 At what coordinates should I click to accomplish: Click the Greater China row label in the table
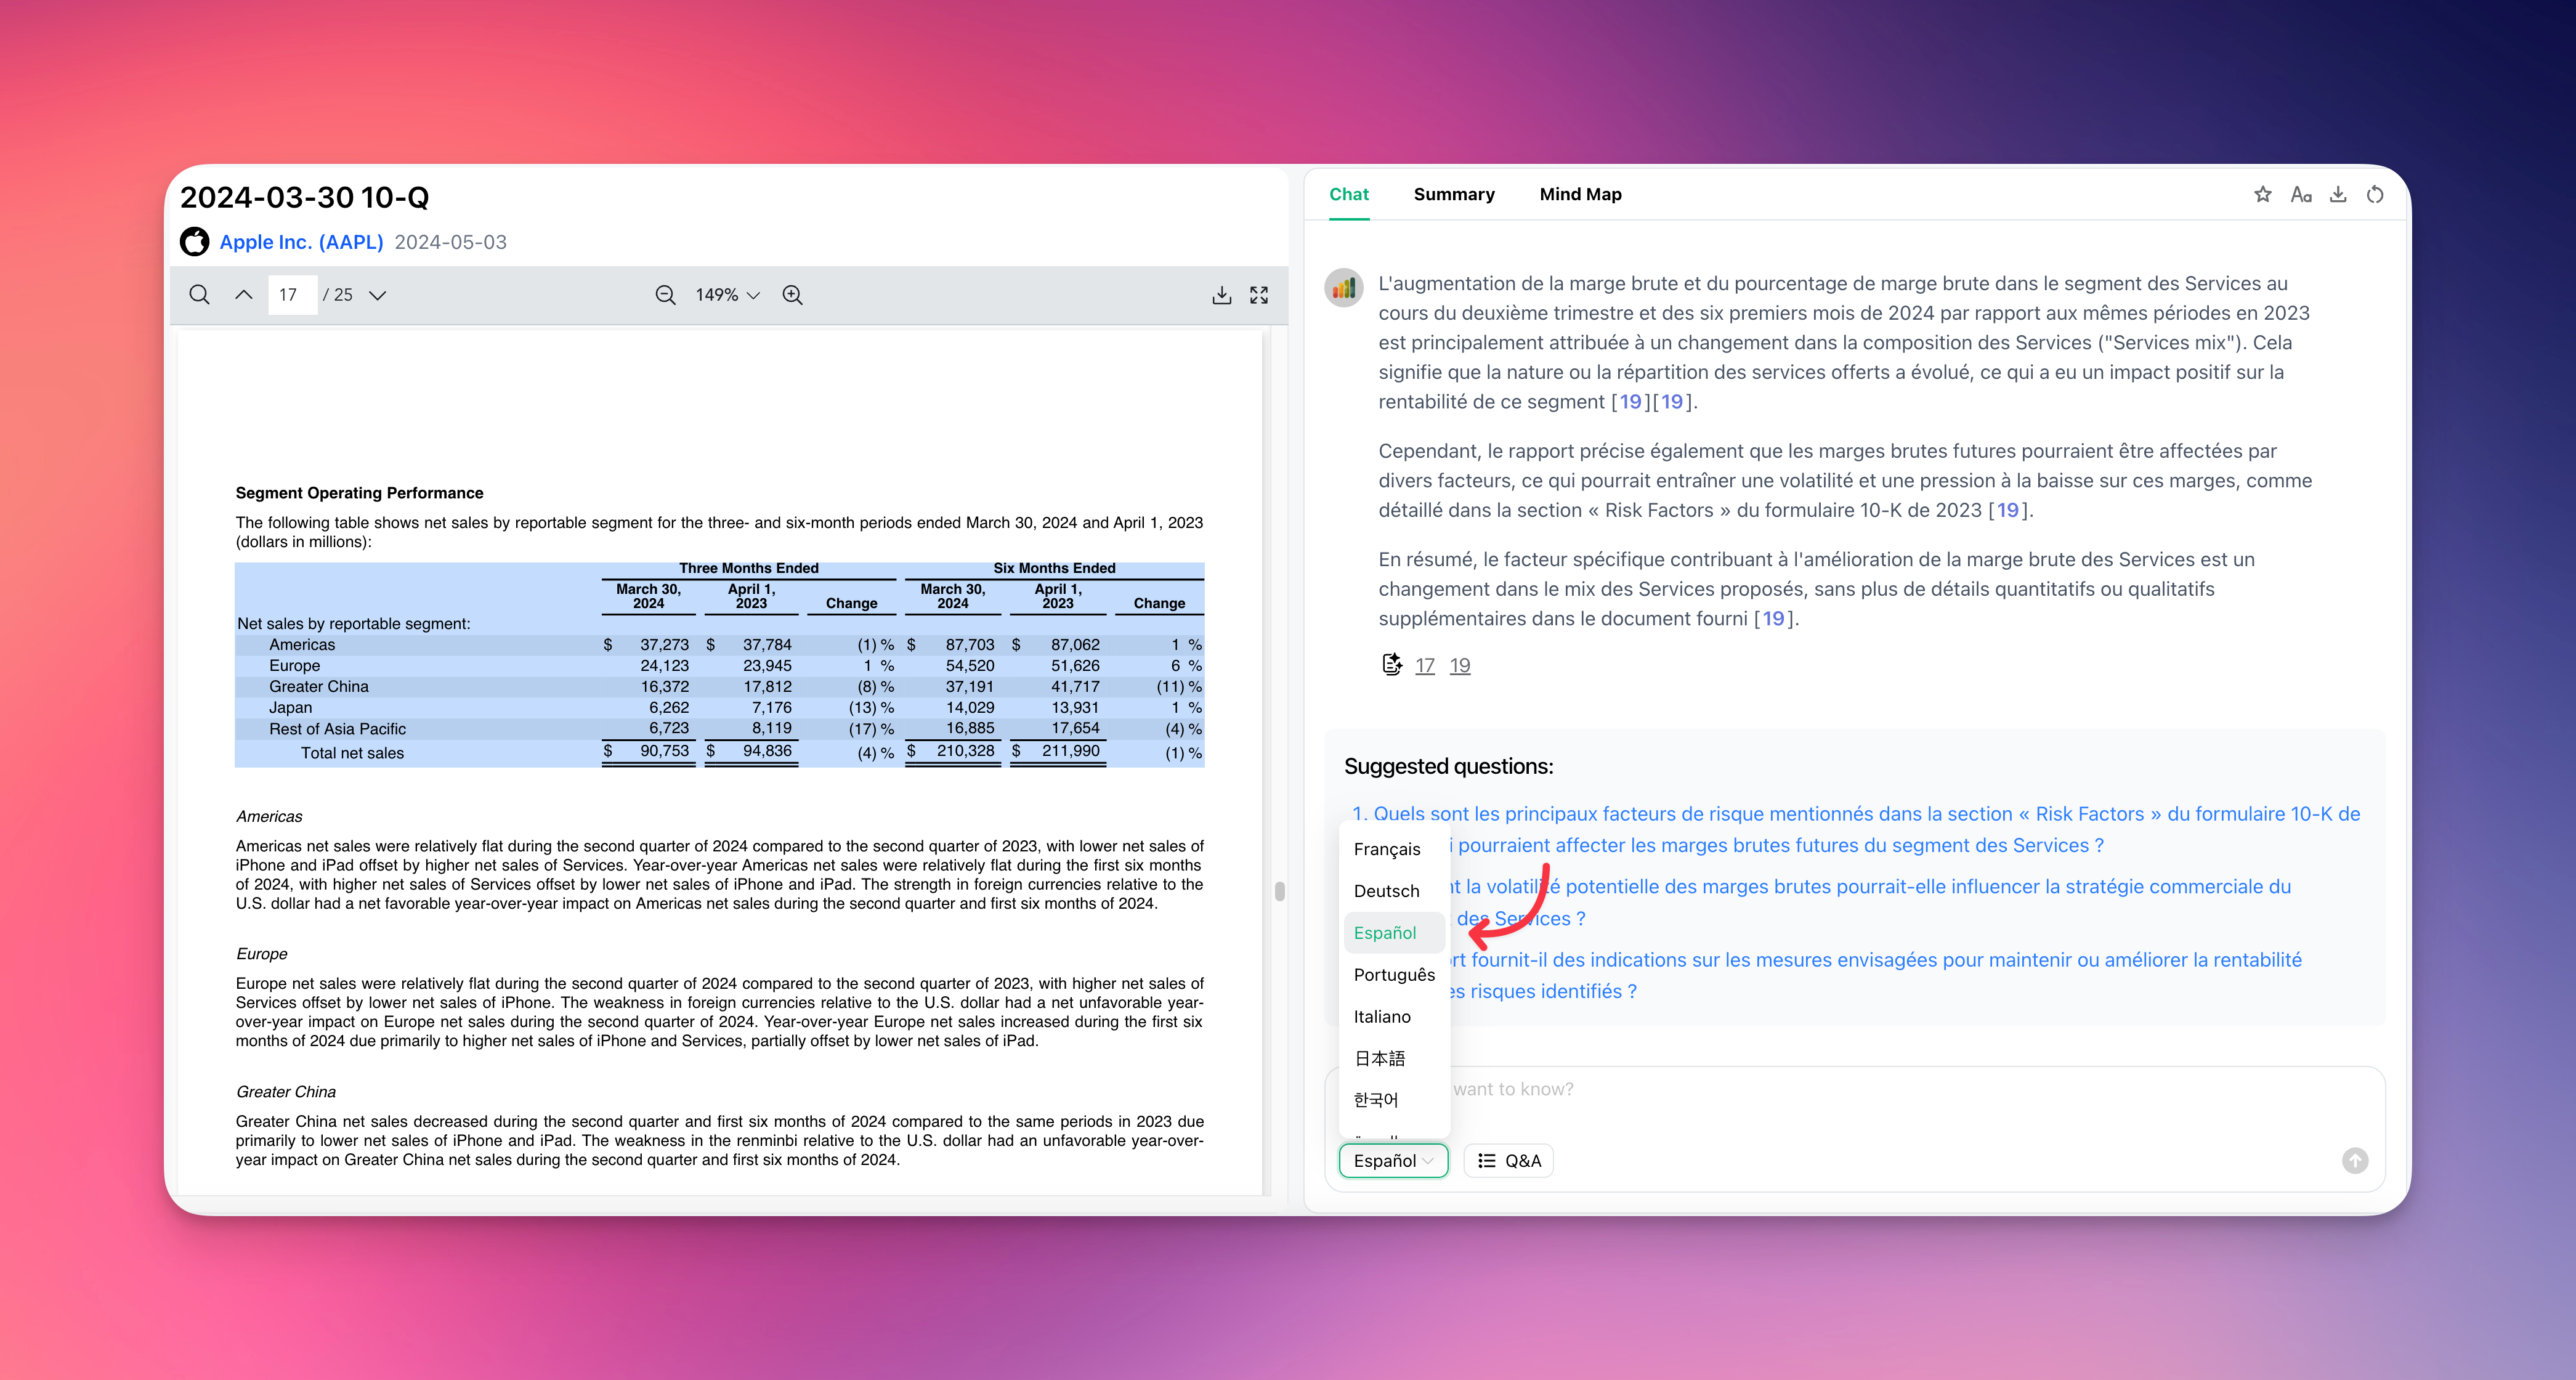pyautogui.click(x=318, y=687)
